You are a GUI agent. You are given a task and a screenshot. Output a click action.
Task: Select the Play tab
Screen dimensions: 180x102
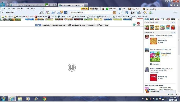click(38, 25)
